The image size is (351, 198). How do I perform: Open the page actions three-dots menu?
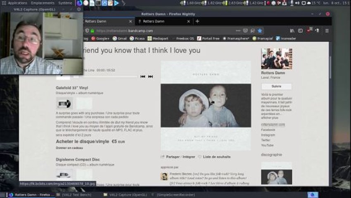point(238,31)
